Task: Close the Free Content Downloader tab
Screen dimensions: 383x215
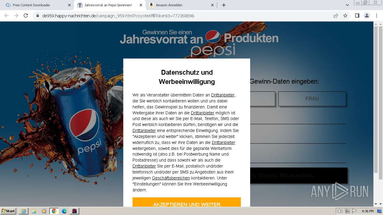Action: point(69,5)
